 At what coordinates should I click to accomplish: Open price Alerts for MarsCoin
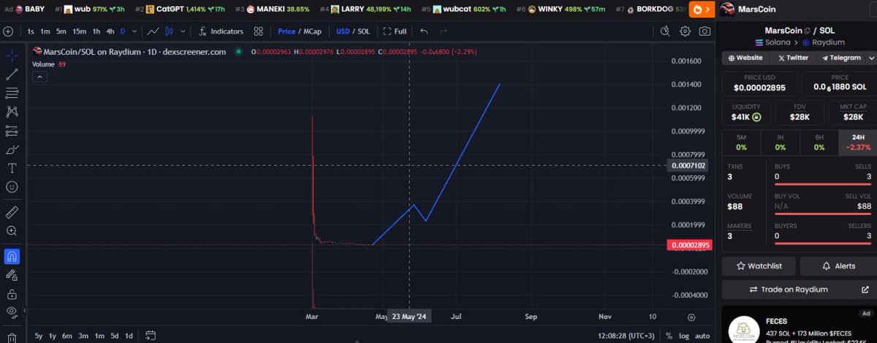(x=838, y=266)
